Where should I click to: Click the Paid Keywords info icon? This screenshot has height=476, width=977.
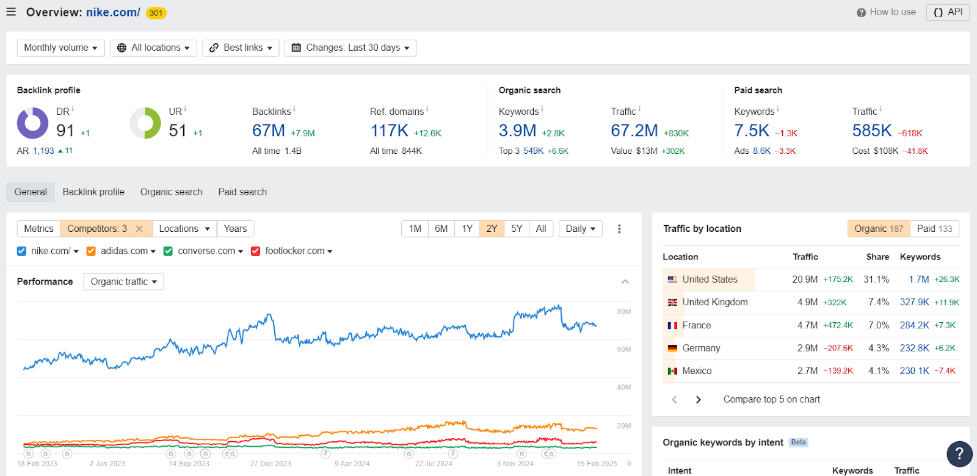tap(777, 109)
